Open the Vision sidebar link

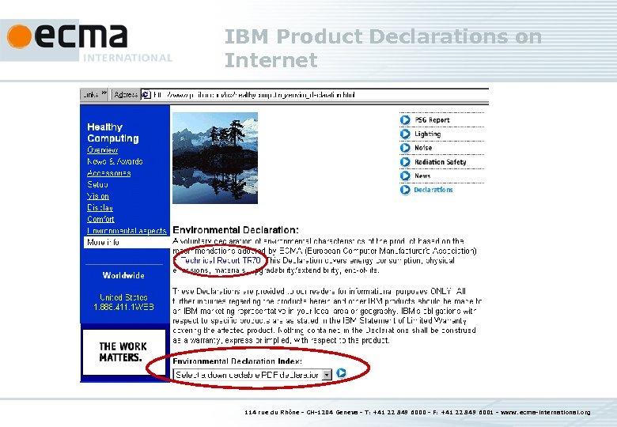(x=97, y=196)
